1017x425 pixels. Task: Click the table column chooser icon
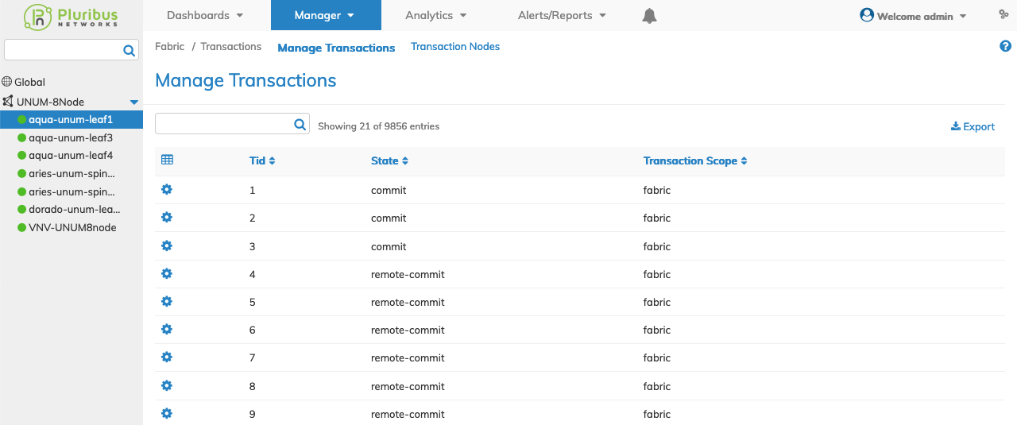point(167,160)
